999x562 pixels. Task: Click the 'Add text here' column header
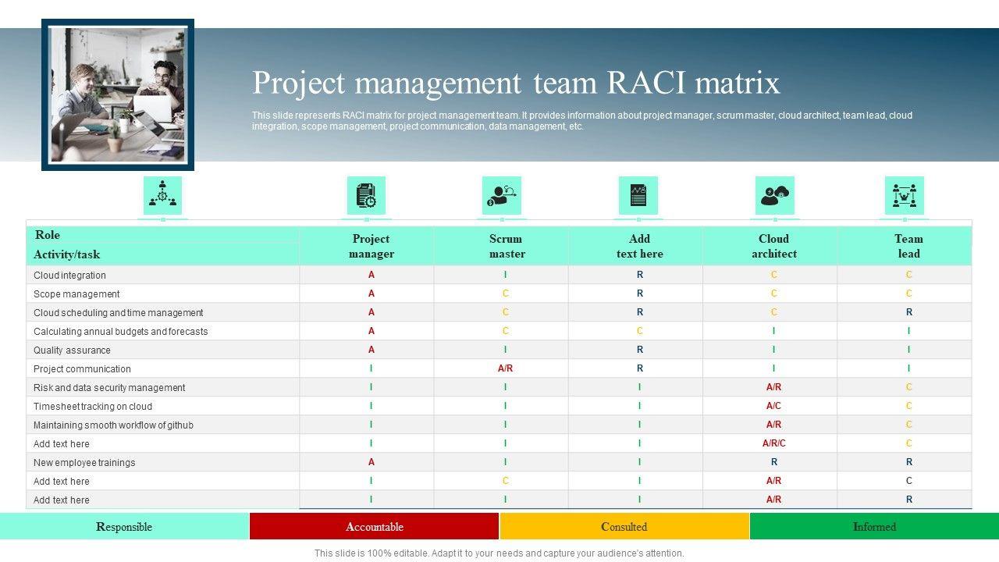[x=640, y=246]
